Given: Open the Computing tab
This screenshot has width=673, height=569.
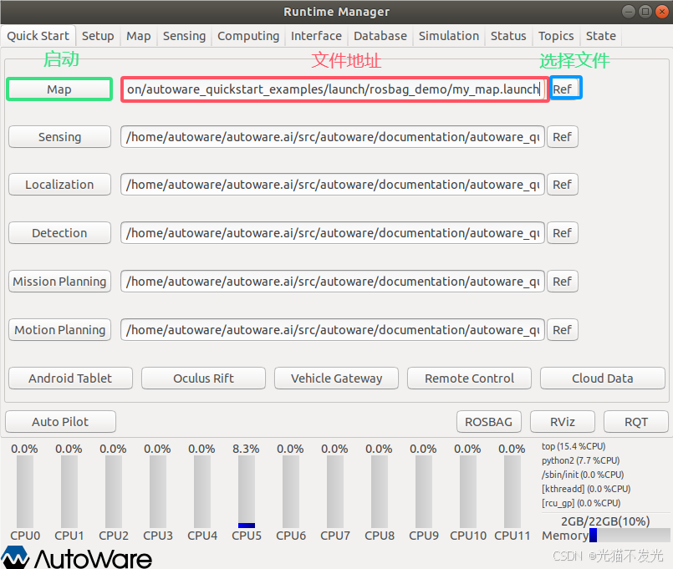Looking at the screenshot, I should [248, 36].
